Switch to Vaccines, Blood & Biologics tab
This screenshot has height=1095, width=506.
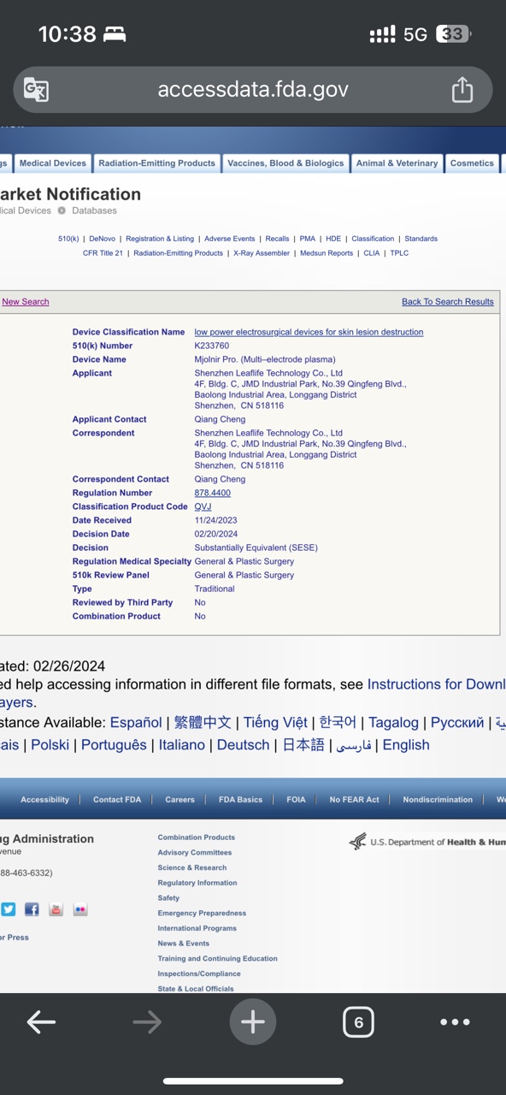(x=285, y=163)
